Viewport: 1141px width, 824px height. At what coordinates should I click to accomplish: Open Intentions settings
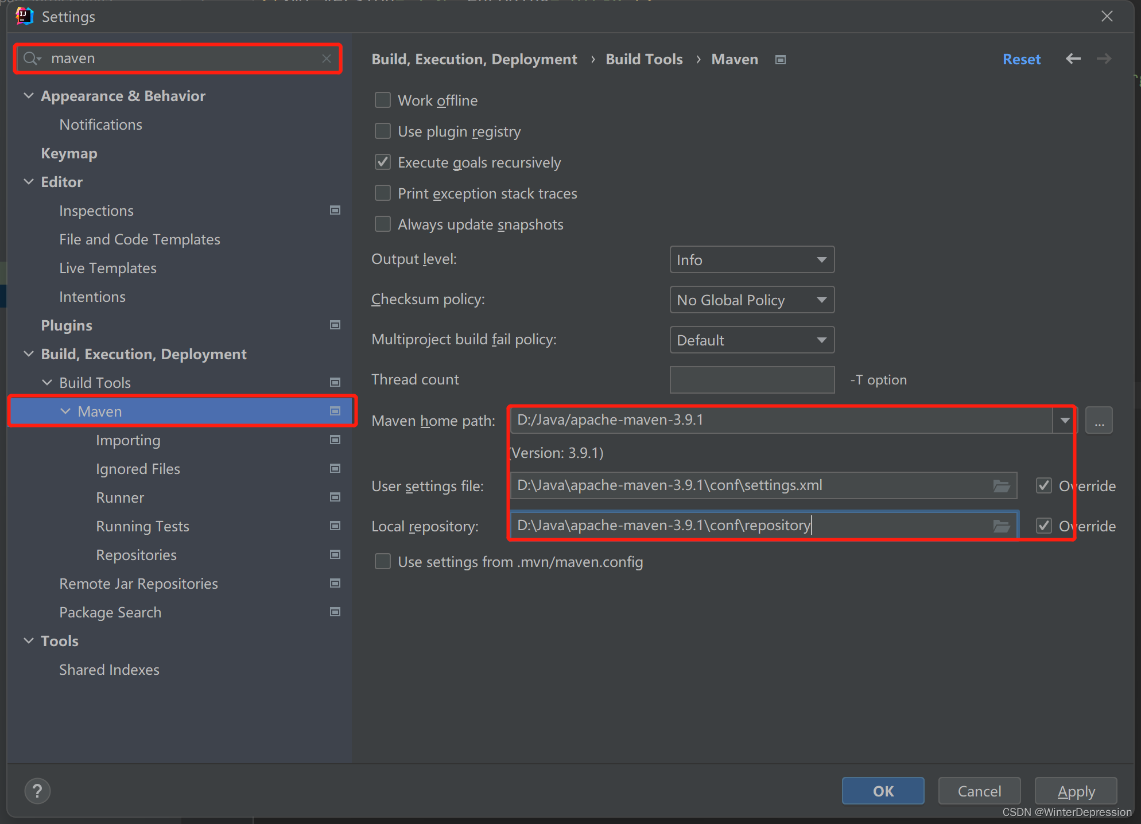(x=92, y=297)
